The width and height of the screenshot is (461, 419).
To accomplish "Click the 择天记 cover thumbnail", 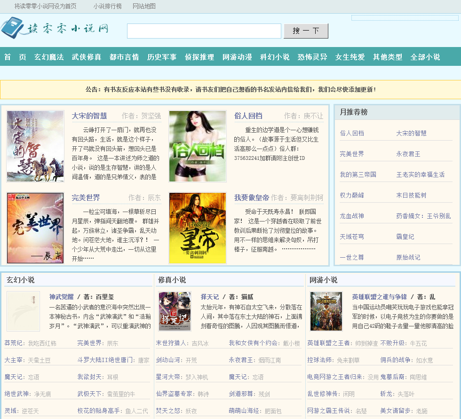I will (x=175, y=311).
